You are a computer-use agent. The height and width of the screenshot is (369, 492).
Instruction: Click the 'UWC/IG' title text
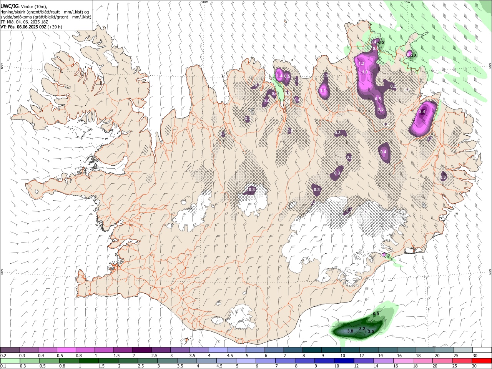(x=9, y=7)
